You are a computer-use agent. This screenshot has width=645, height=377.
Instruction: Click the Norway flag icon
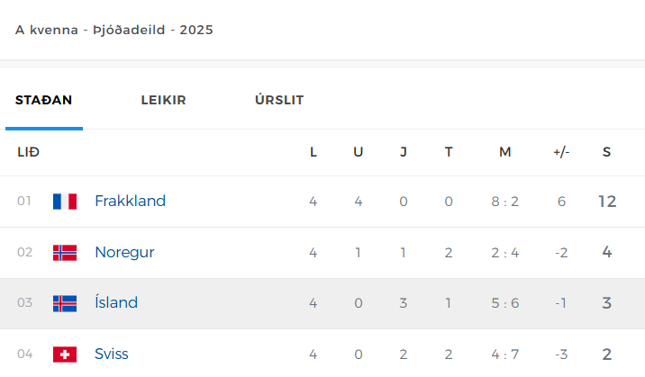(x=65, y=253)
